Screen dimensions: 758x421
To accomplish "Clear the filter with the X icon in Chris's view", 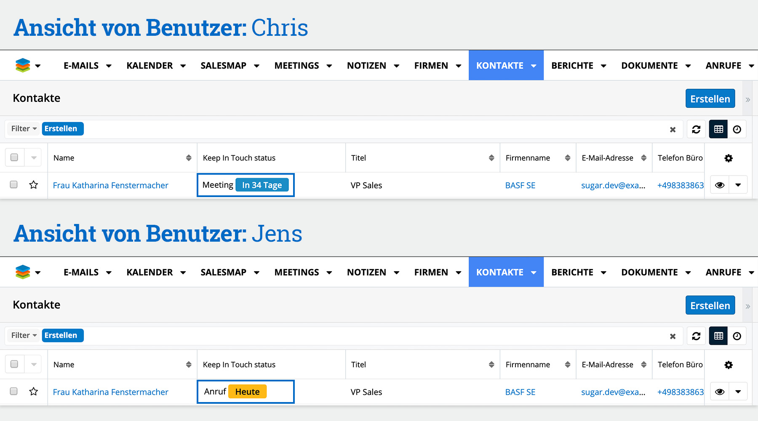I will [x=673, y=130].
